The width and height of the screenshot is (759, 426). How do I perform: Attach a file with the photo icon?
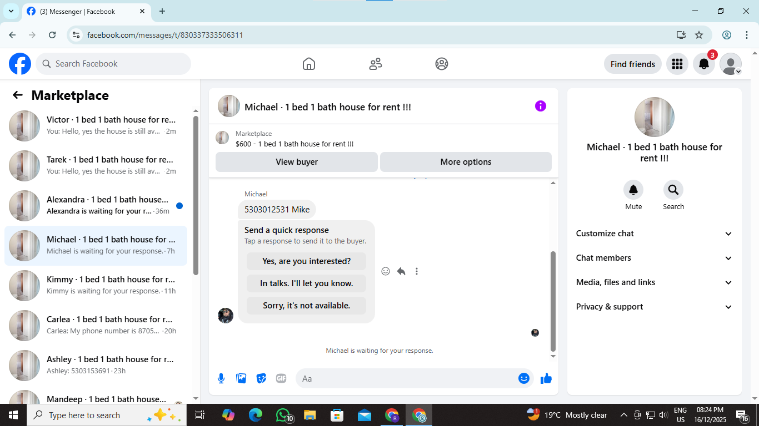[x=241, y=378]
